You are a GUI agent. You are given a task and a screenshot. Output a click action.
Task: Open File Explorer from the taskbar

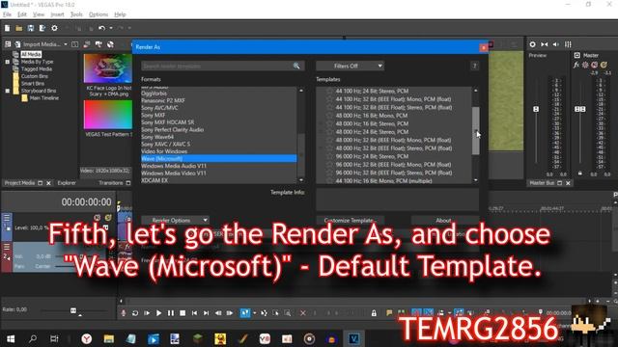tap(109, 338)
